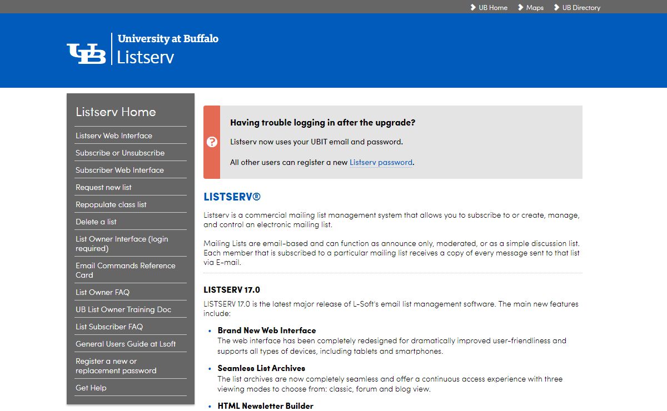The image size is (667, 411).
Task: Click Register a new or replacement password
Action: pos(116,365)
